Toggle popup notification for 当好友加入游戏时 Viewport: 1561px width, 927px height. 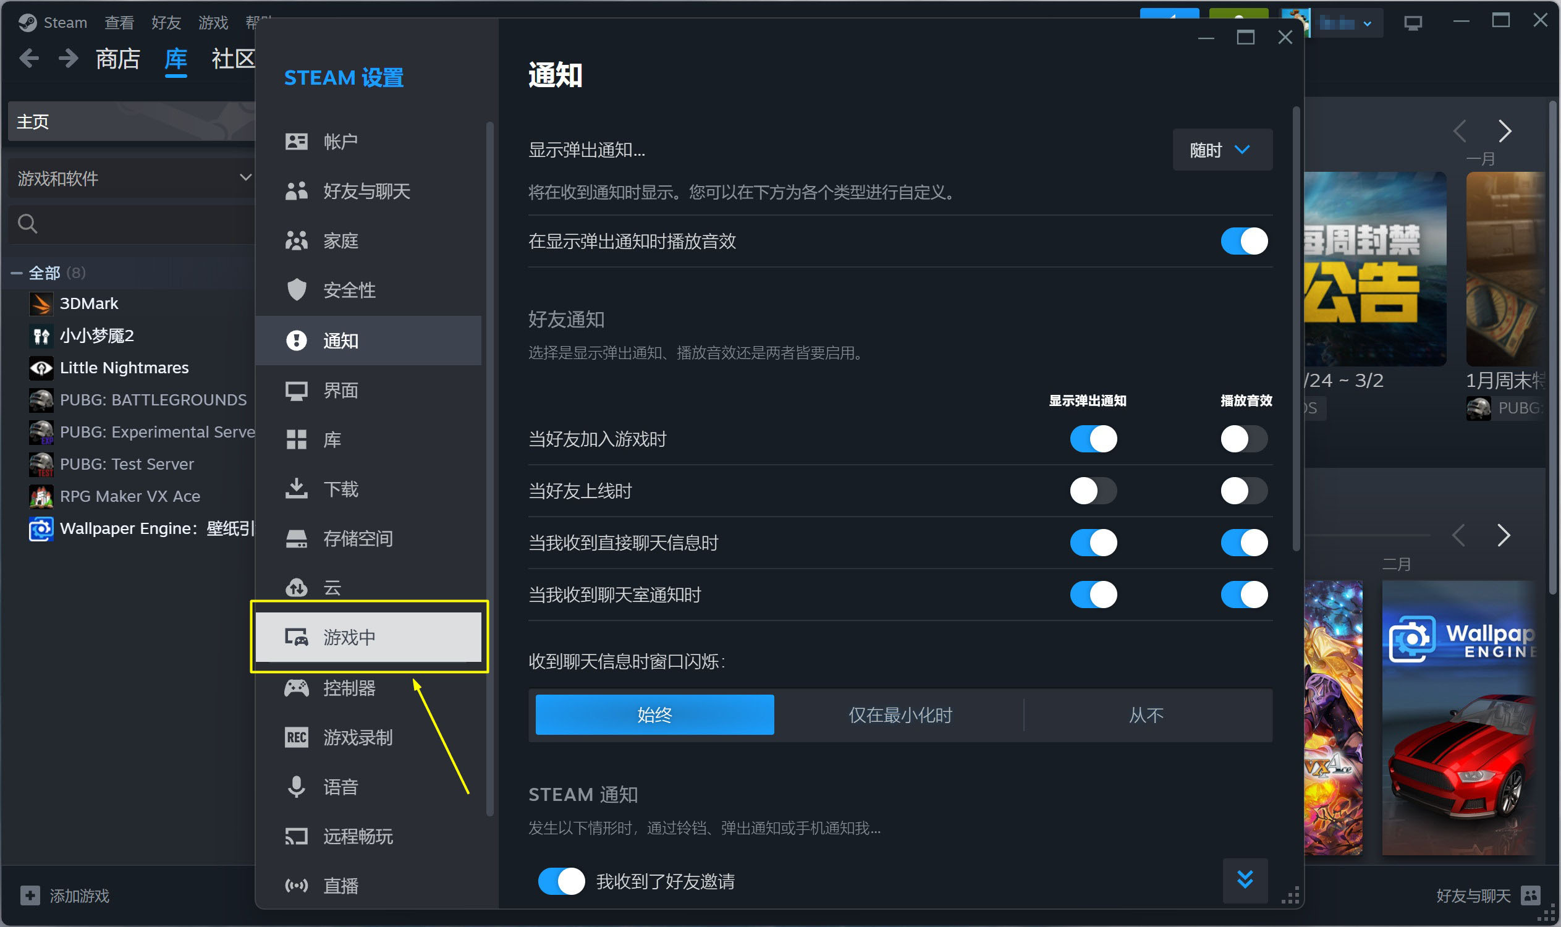click(1093, 439)
